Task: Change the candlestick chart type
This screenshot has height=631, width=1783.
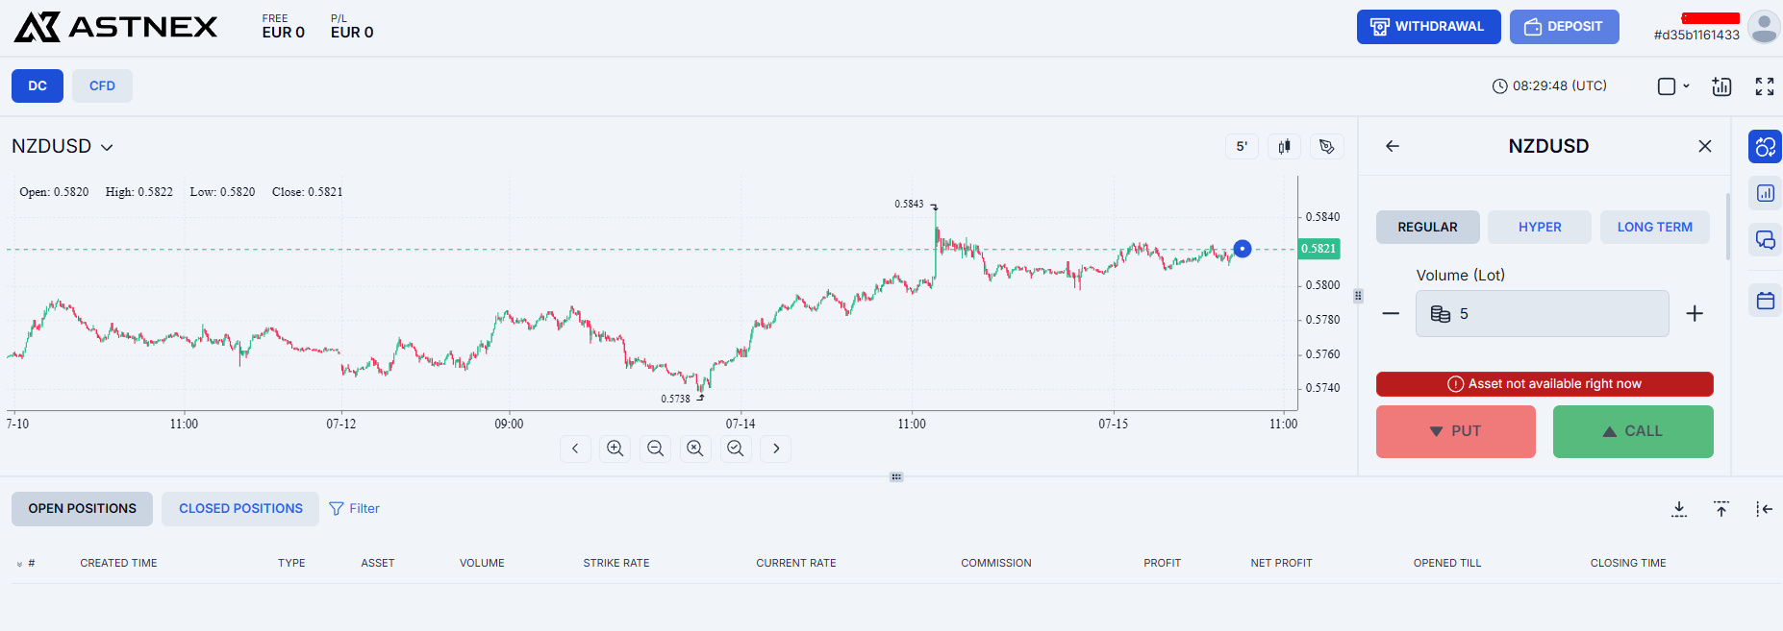Action: (x=1284, y=146)
